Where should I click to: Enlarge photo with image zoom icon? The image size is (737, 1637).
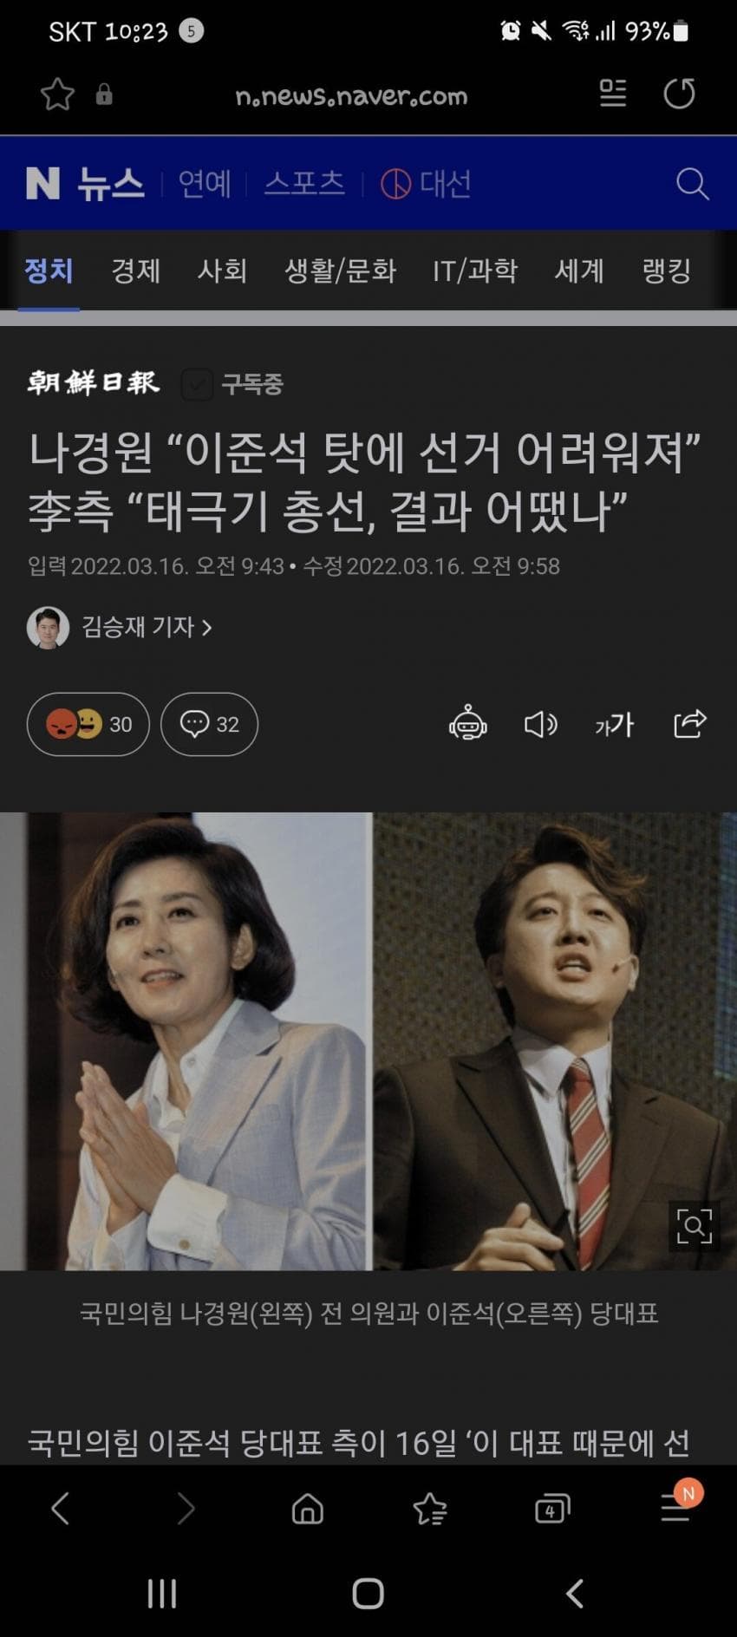click(x=695, y=1226)
